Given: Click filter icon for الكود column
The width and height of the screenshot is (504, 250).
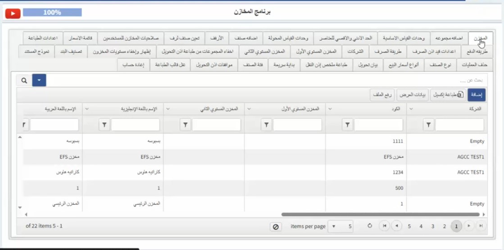Looking at the screenshot, I should click(347, 125).
